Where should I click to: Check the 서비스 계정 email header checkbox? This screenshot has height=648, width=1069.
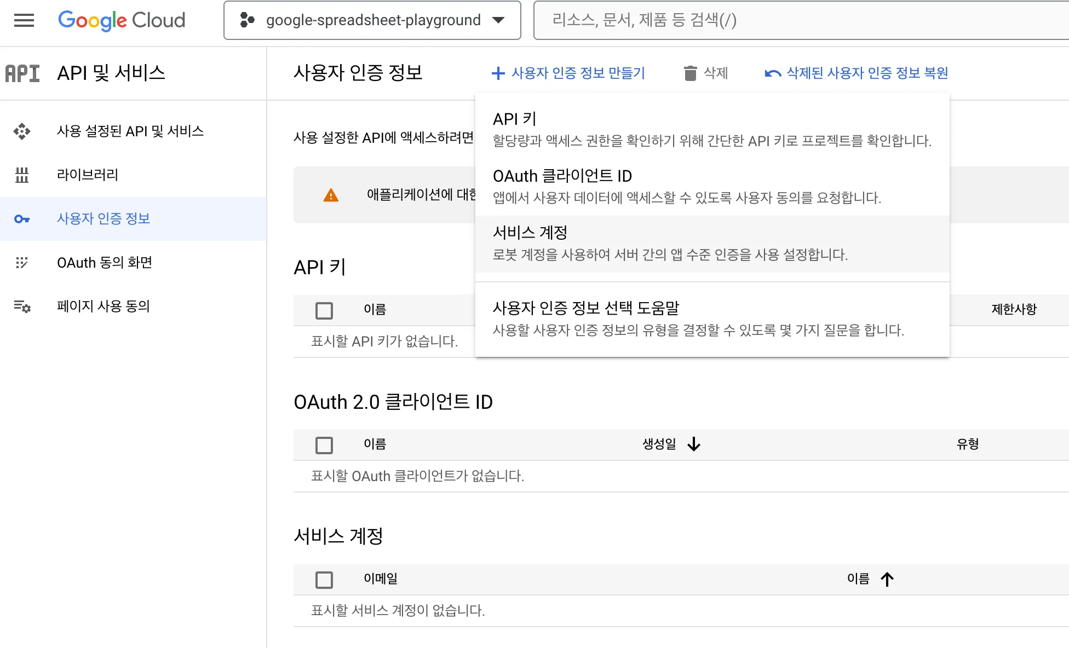pyautogui.click(x=324, y=579)
